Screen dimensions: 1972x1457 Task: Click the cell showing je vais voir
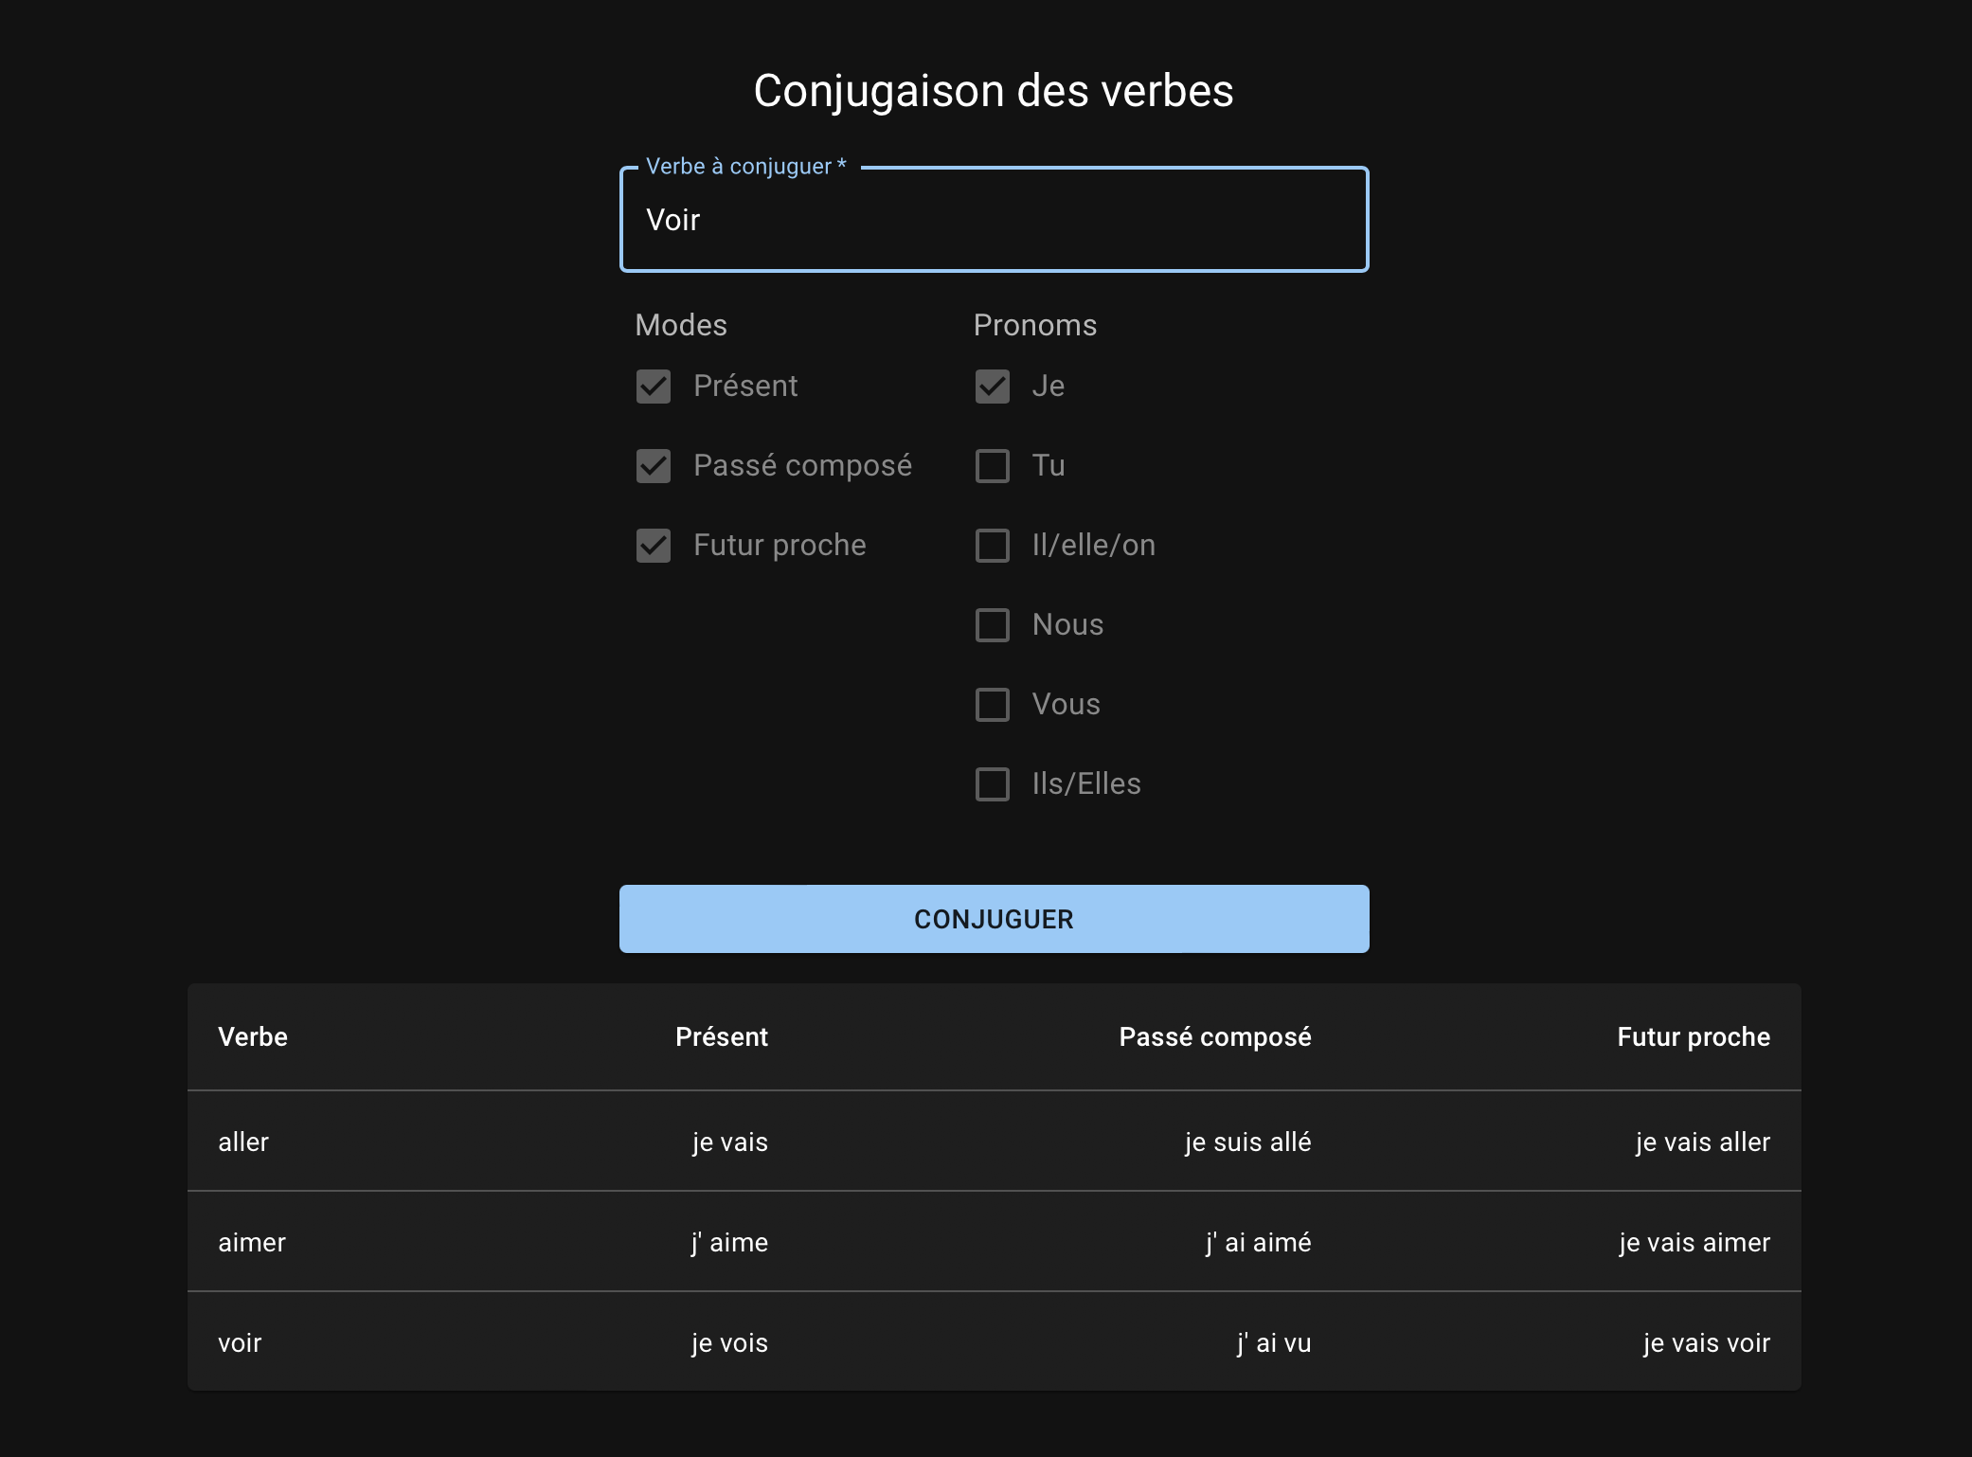(1706, 1342)
